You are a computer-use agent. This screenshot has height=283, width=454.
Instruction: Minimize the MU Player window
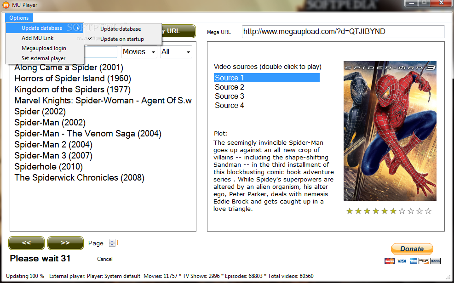click(411, 3)
